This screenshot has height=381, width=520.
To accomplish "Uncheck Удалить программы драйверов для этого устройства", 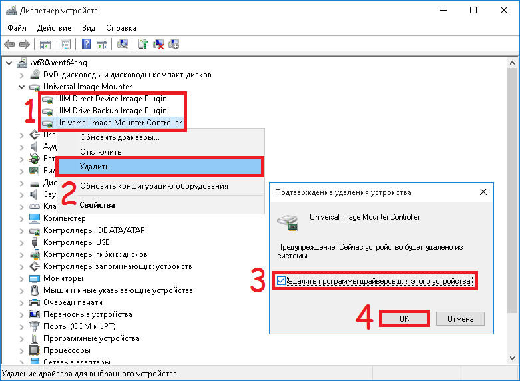I will 281,281.
